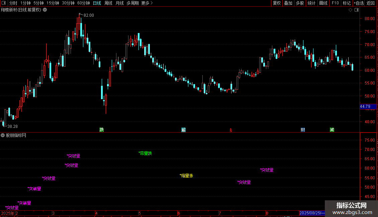Switch to 周线 weekly chart
The height and width of the screenshot is (217, 378).
(x=108, y=3)
